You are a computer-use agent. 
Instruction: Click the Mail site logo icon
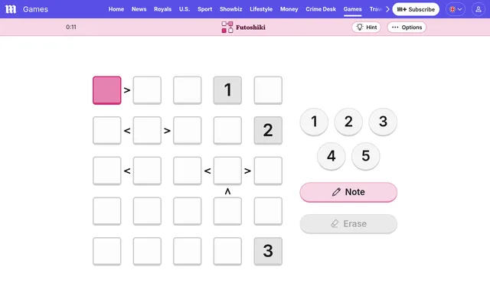point(11,9)
